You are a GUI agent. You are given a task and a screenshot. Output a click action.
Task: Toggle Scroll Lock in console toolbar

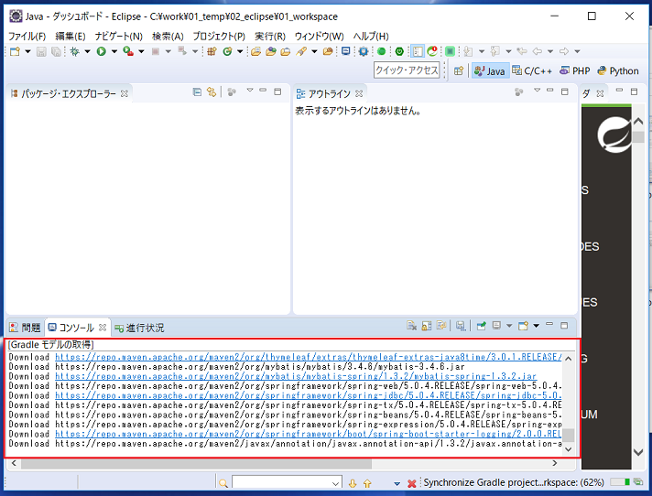pos(427,326)
